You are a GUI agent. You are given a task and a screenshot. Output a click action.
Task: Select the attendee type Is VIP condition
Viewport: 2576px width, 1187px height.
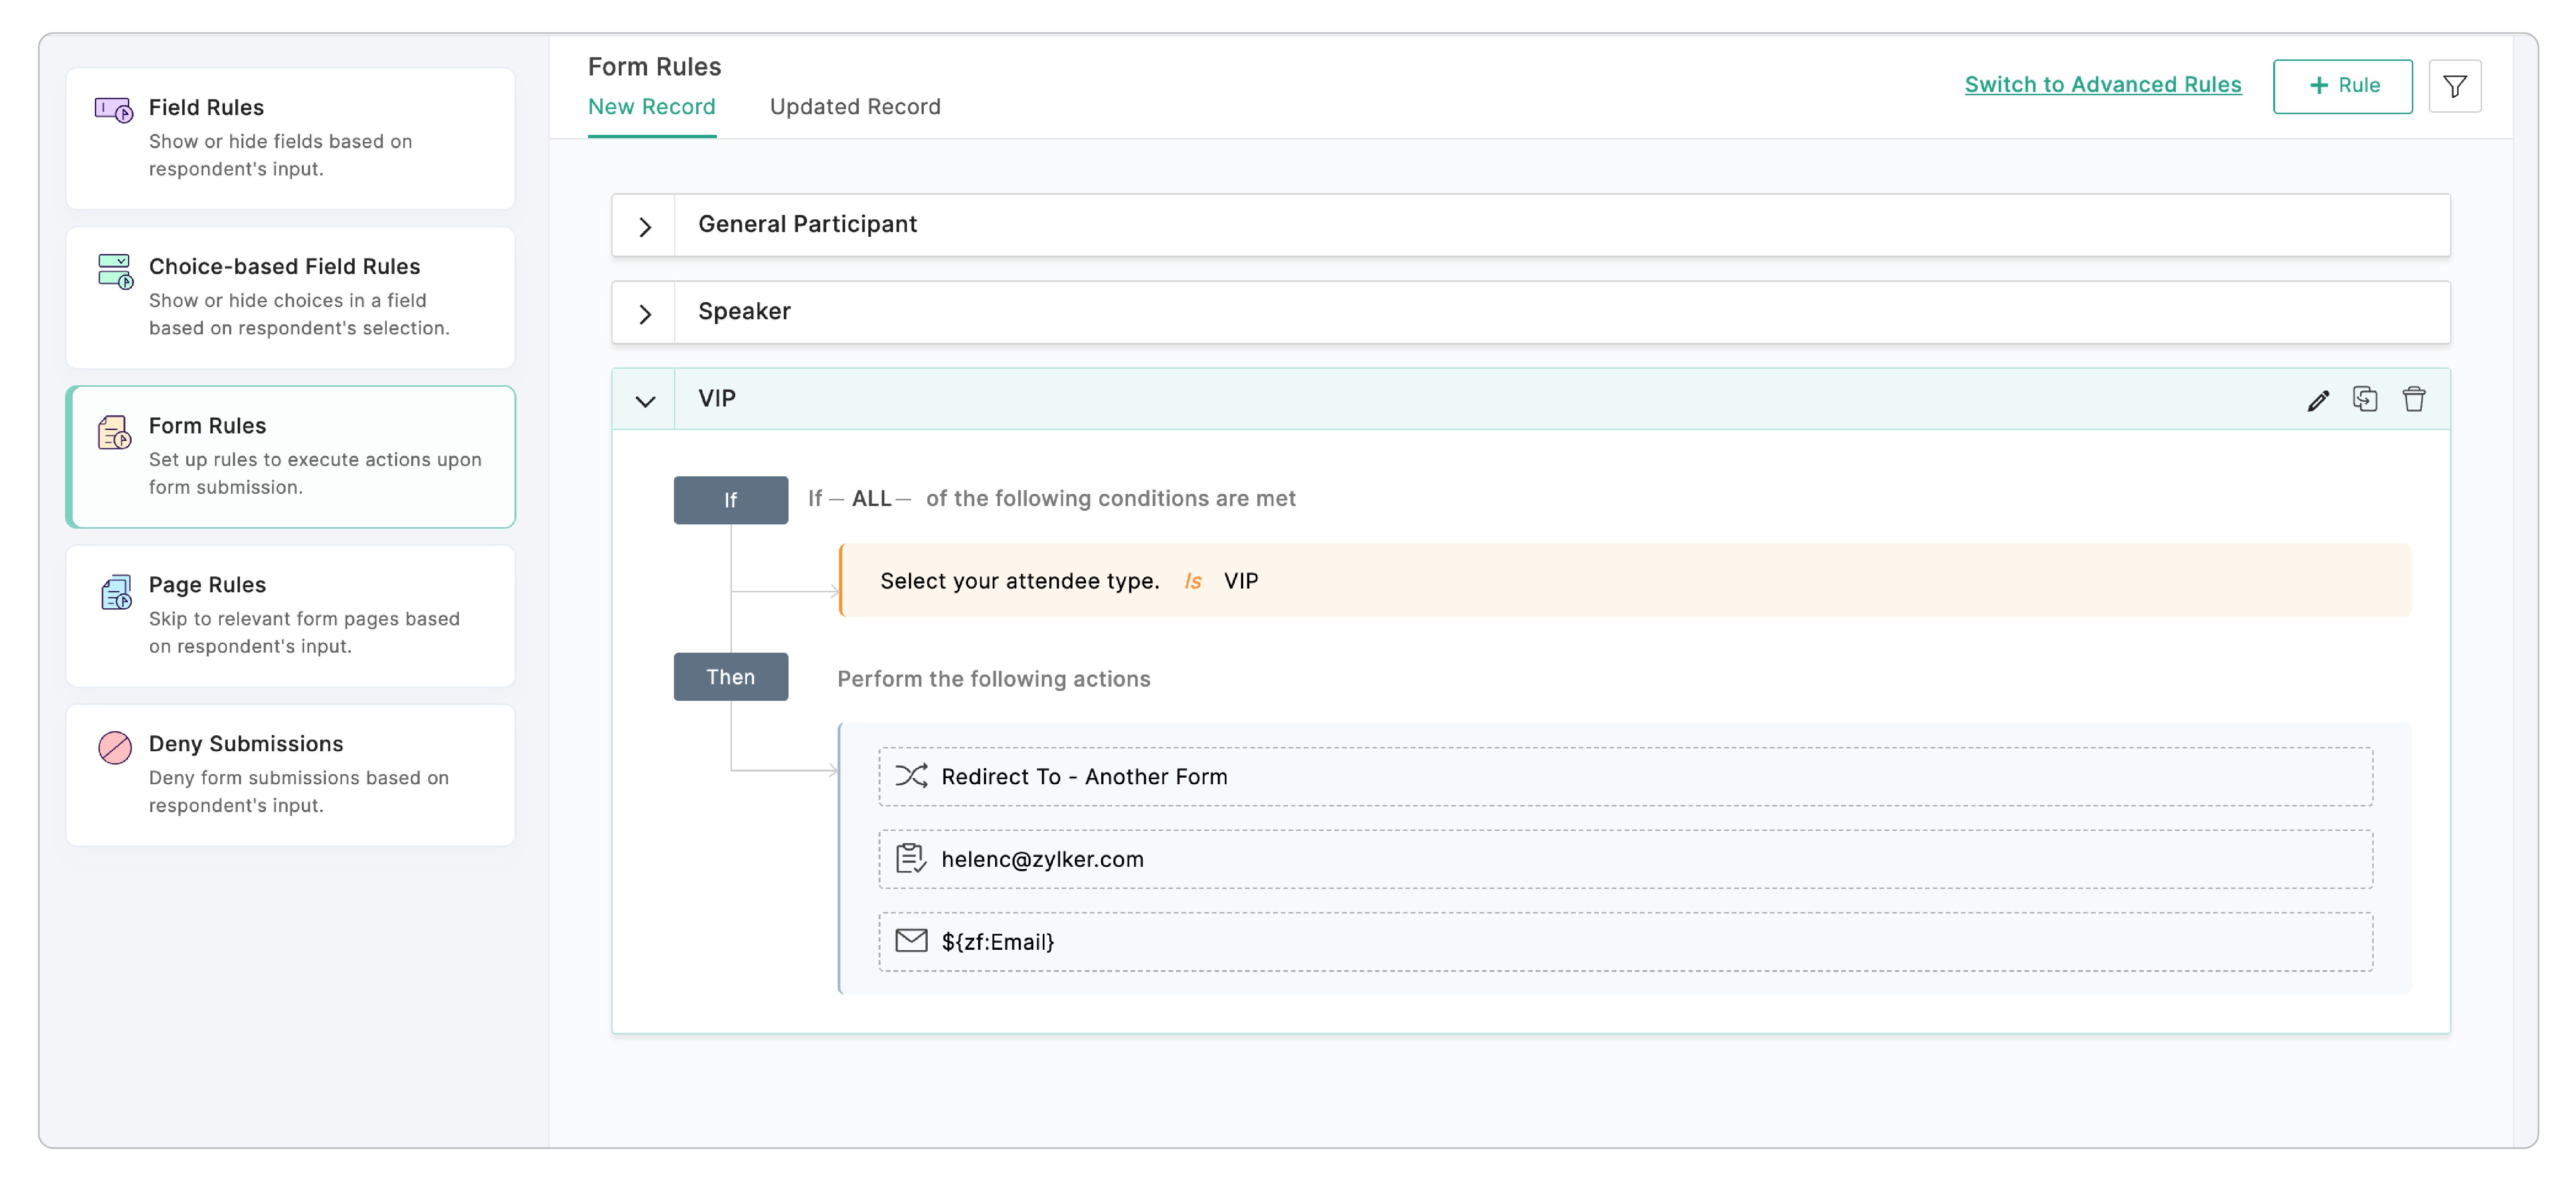point(1625,581)
